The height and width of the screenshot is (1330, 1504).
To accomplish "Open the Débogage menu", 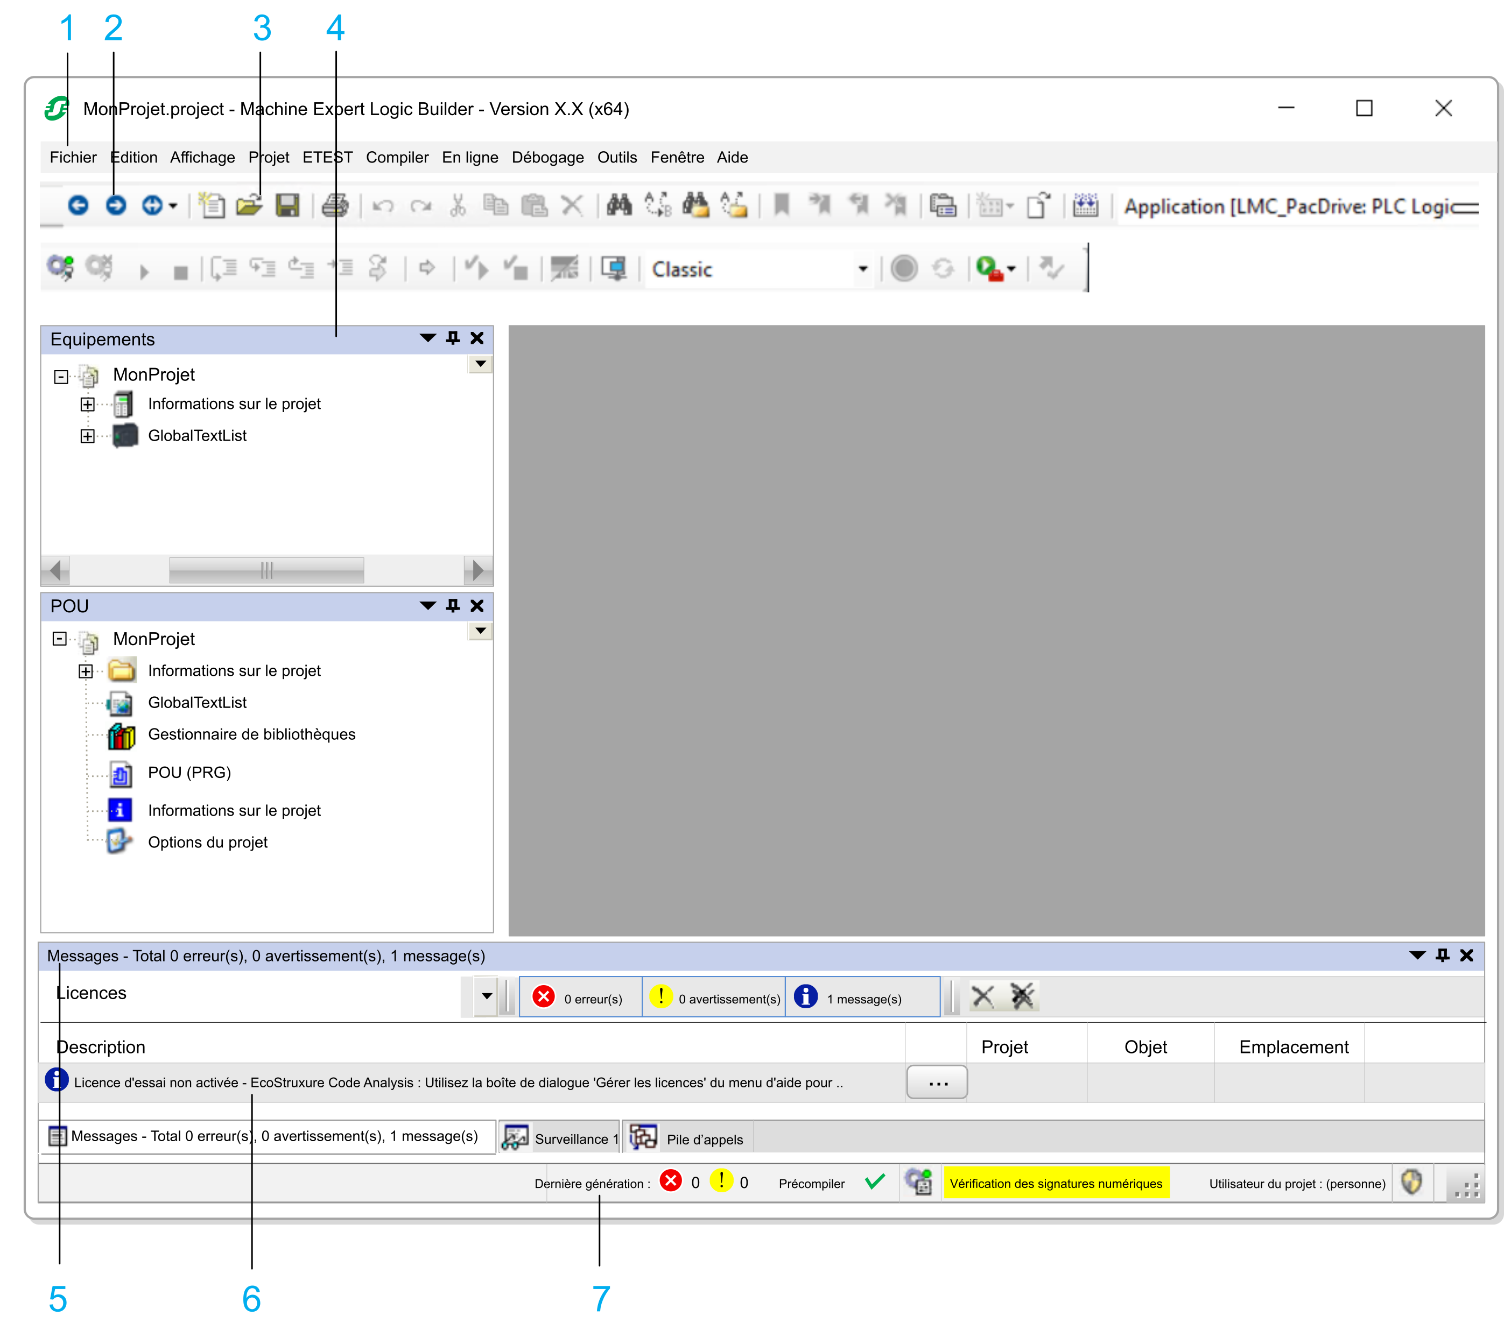I will click(x=547, y=158).
